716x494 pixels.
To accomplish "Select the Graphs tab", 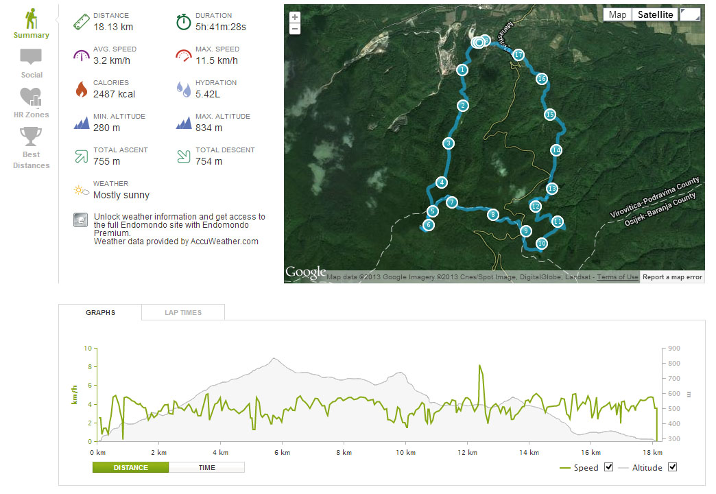I will [100, 313].
